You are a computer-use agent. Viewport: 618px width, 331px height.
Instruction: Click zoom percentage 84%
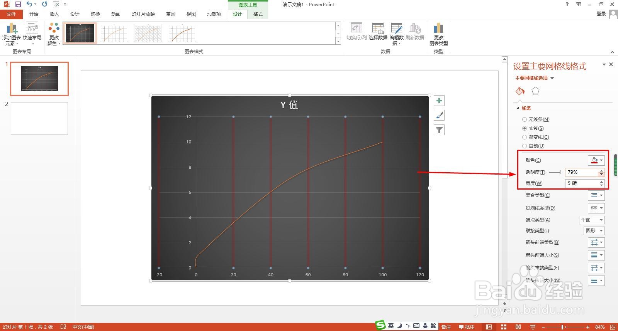[x=600, y=327]
